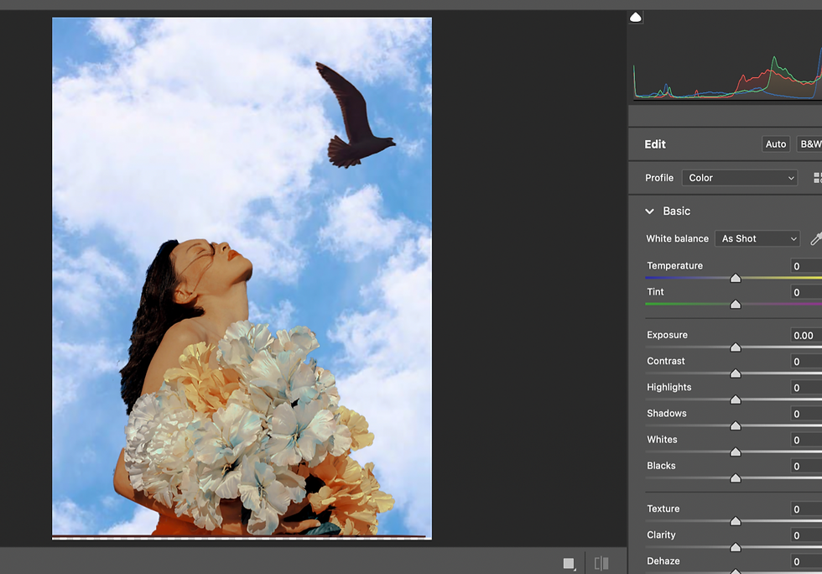This screenshot has width=822, height=574.
Task: Collapse the Basic panel section
Action: tap(649, 211)
